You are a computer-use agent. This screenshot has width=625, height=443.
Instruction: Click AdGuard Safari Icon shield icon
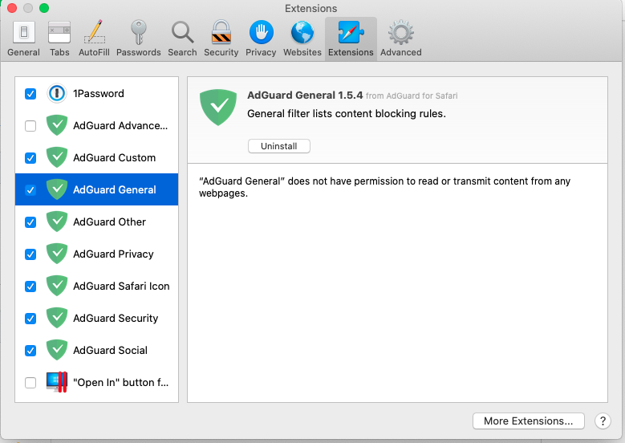click(57, 286)
